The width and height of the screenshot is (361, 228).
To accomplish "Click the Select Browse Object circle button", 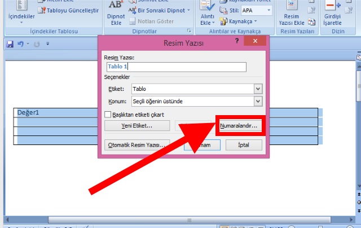I will click(x=359, y=203).
